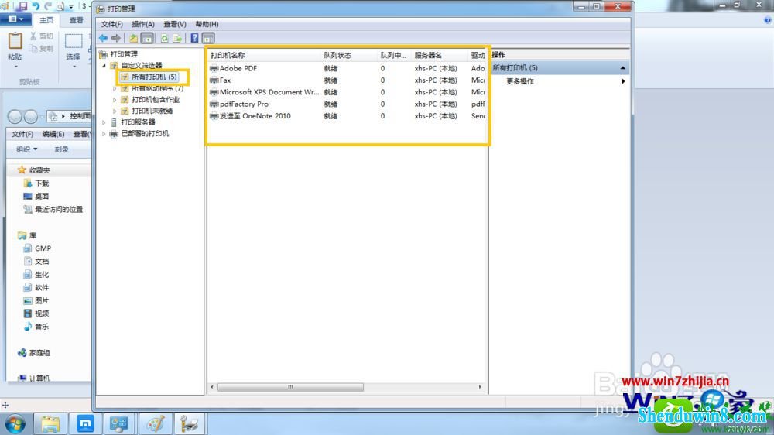
Task: Click the 打印服务器 server icon
Action: [114, 122]
